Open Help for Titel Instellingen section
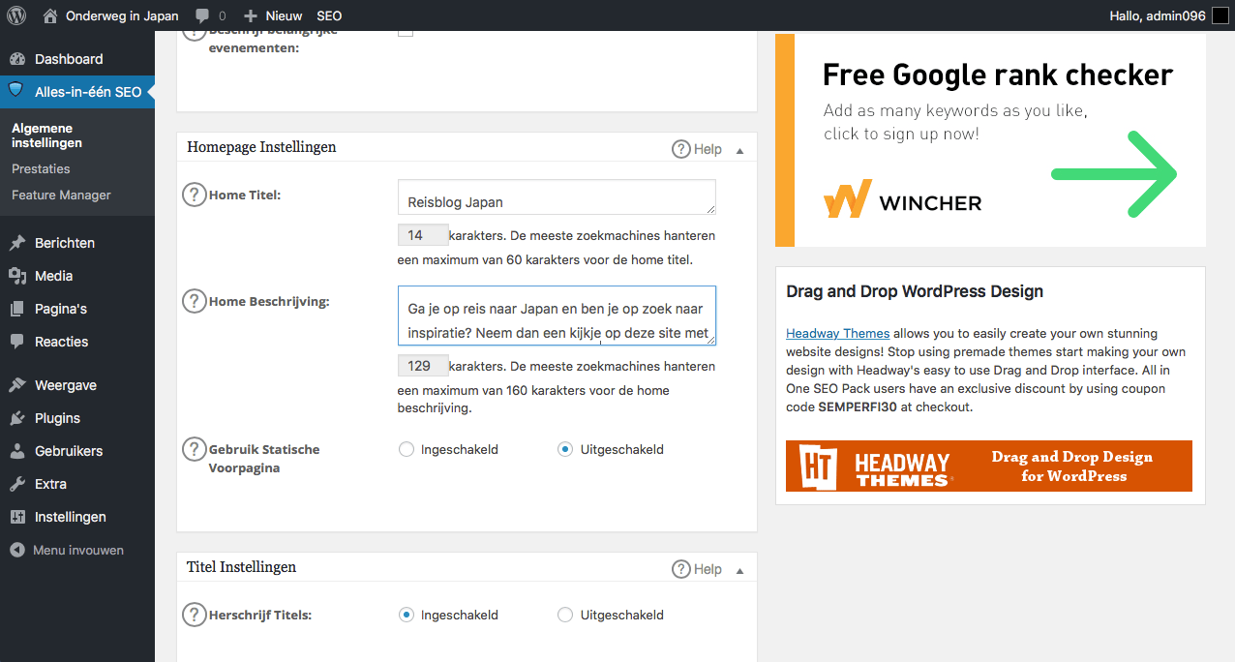 point(697,569)
